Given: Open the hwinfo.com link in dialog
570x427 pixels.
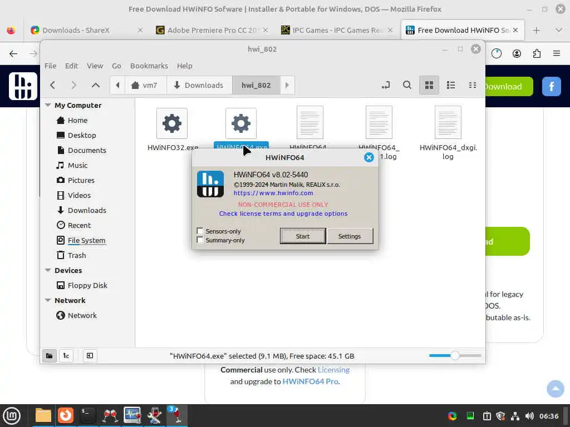Looking at the screenshot, I should pyautogui.click(x=273, y=193).
